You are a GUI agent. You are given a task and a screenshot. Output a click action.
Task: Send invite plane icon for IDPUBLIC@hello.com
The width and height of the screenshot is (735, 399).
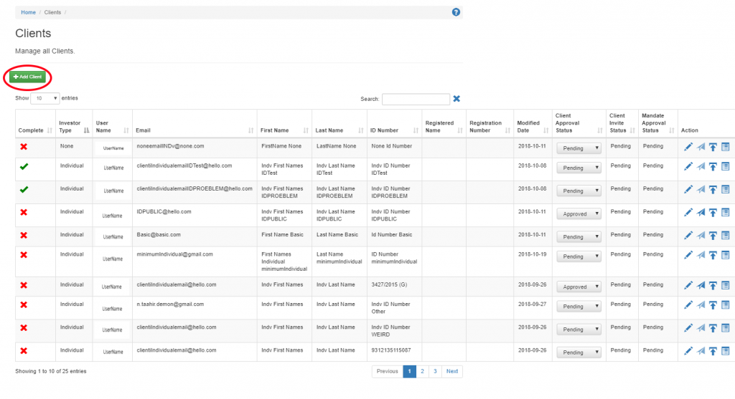click(701, 212)
